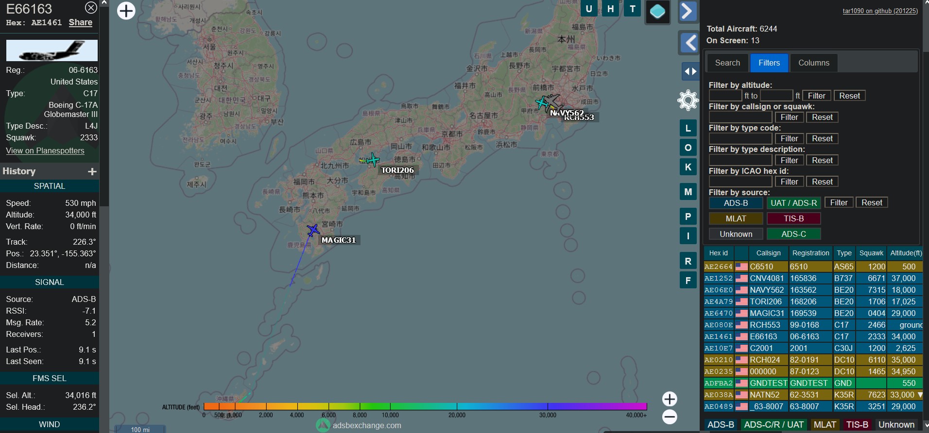Image resolution: width=929 pixels, height=433 pixels.
Task: Toggle the I map option button
Action: pos(688,236)
